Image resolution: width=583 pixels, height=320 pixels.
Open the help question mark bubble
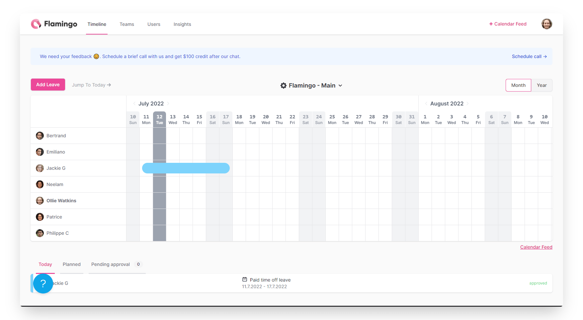point(43,284)
